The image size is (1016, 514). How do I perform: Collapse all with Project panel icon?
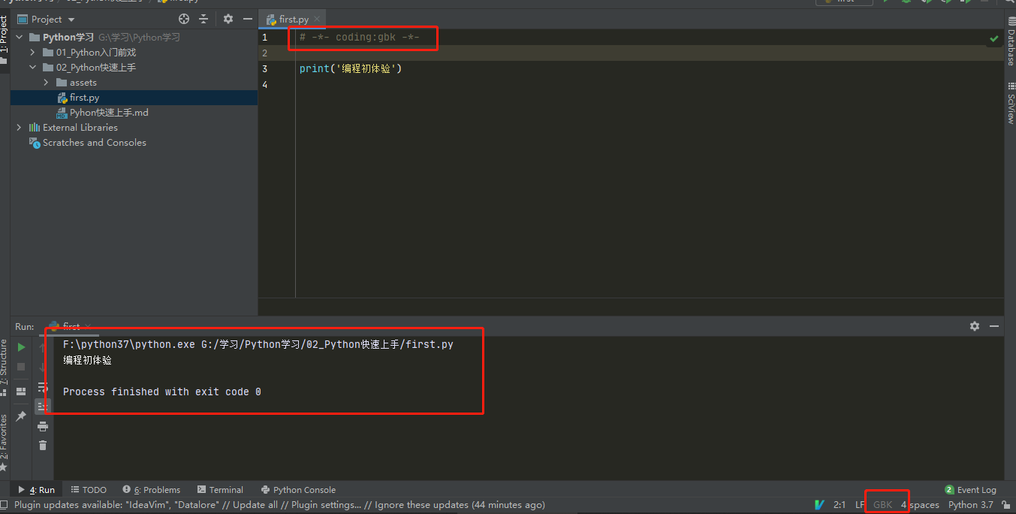(204, 19)
